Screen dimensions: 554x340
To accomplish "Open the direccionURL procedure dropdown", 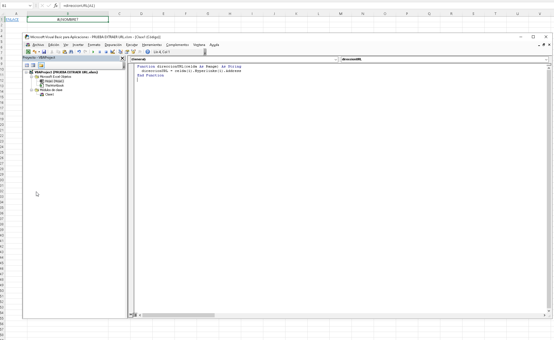I will pos(546,59).
